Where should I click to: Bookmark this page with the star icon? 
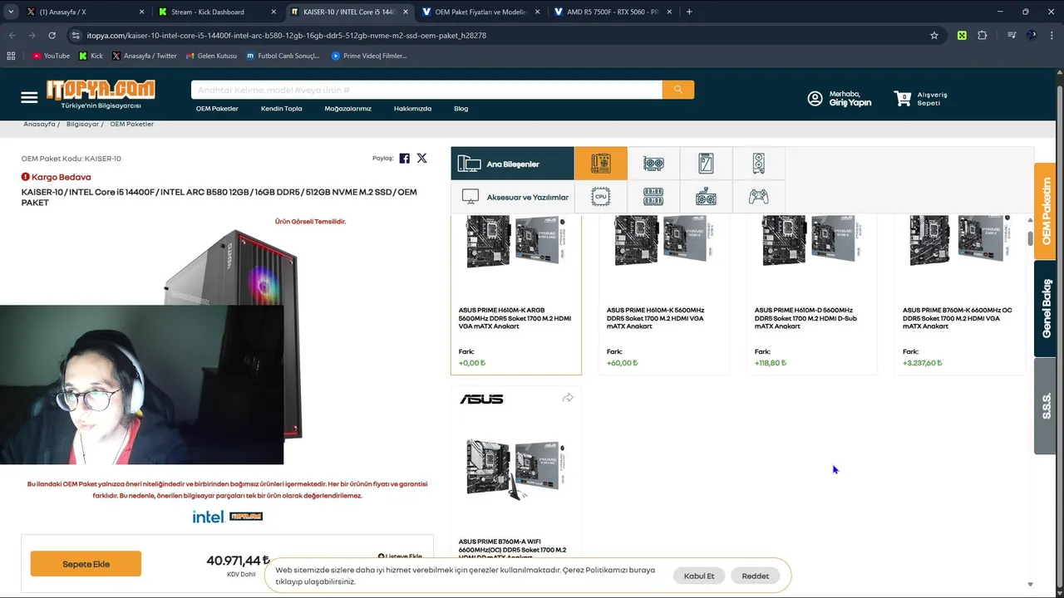[x=933, y=36]
